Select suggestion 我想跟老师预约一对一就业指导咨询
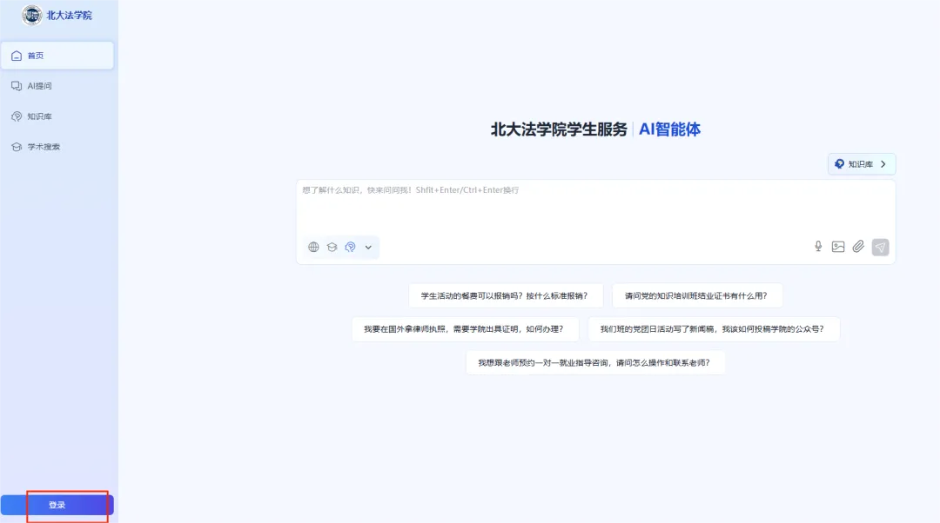 tap(595, 362)
